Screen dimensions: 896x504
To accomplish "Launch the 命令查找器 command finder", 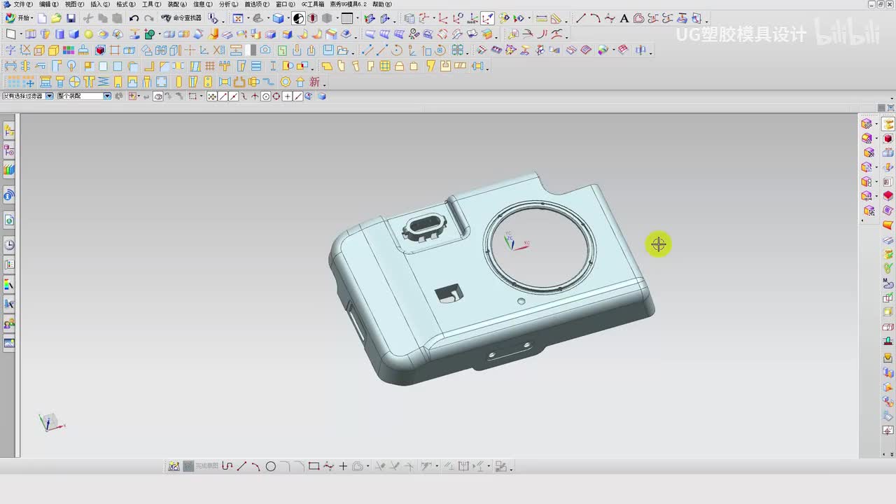I will [x=181, y=18].
